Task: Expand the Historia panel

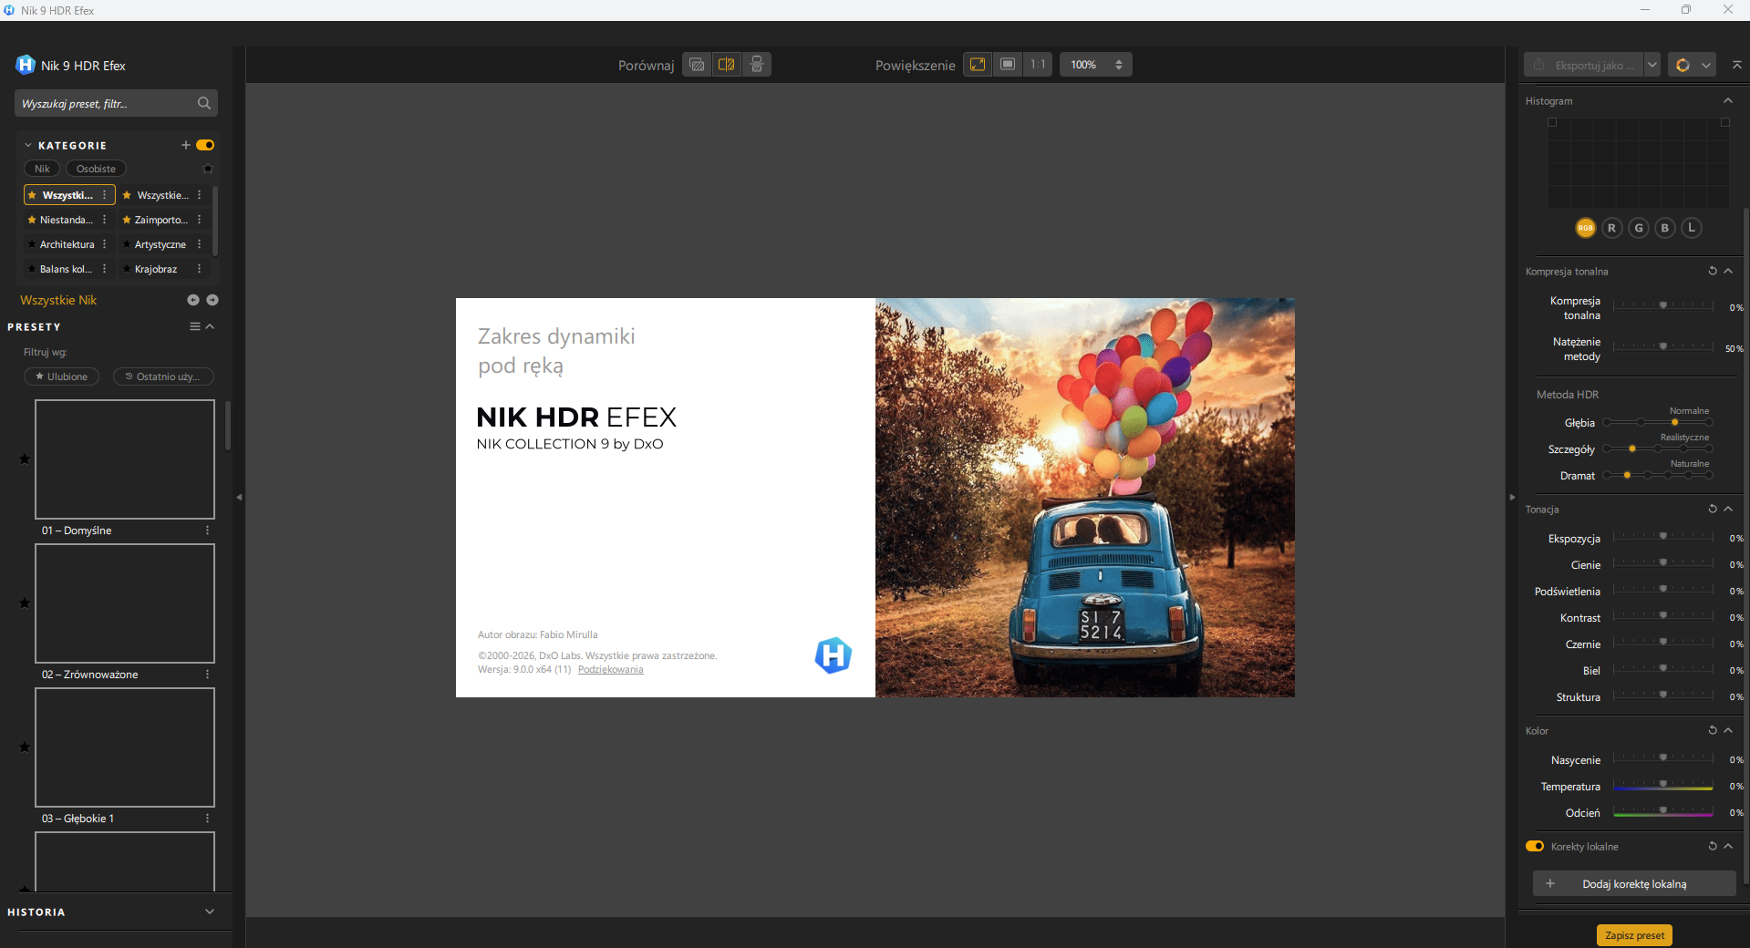Action: pos(210,912)
